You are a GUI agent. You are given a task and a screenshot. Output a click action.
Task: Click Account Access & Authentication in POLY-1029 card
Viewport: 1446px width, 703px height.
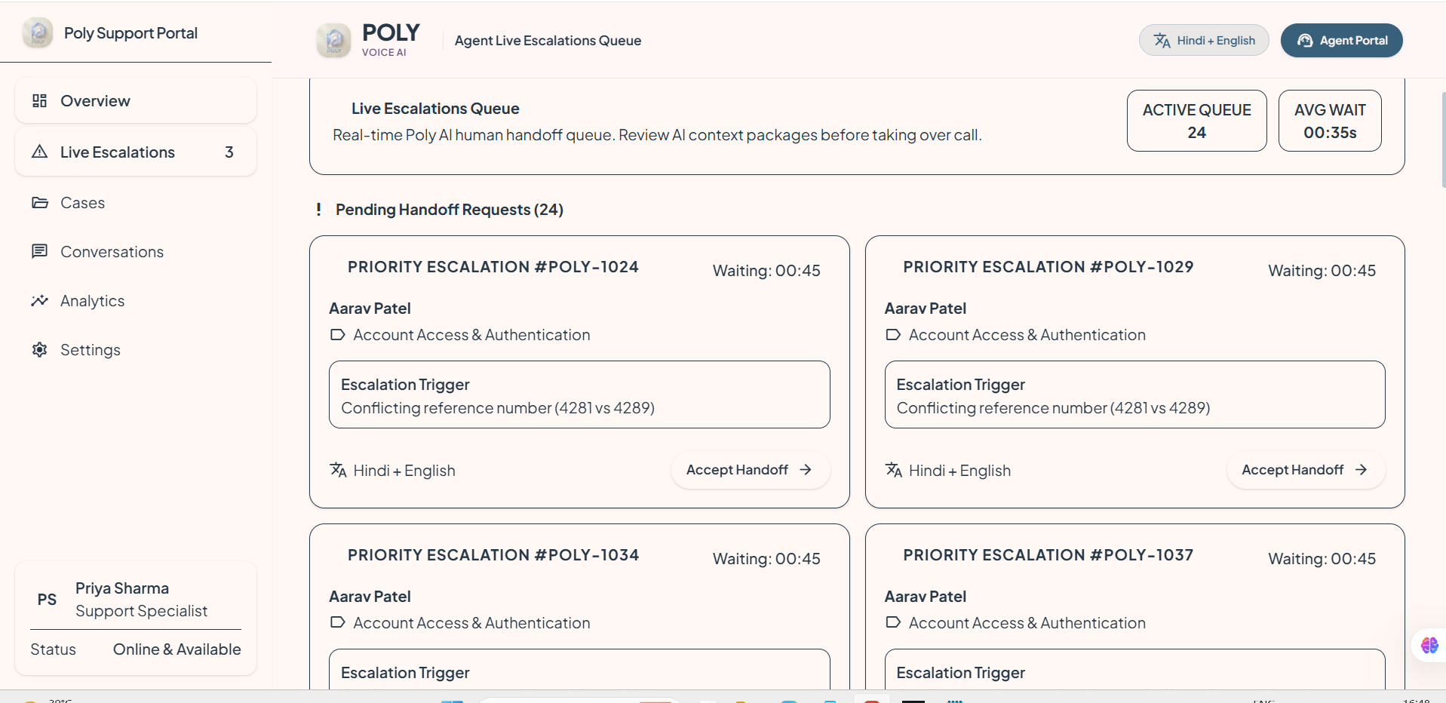coord(1027,334)
